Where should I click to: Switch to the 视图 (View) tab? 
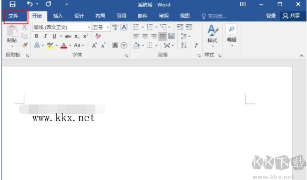point(185,16)
